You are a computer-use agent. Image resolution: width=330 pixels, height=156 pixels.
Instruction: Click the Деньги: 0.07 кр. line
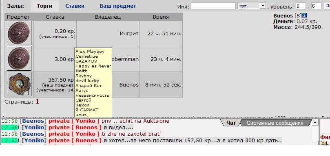295,22
